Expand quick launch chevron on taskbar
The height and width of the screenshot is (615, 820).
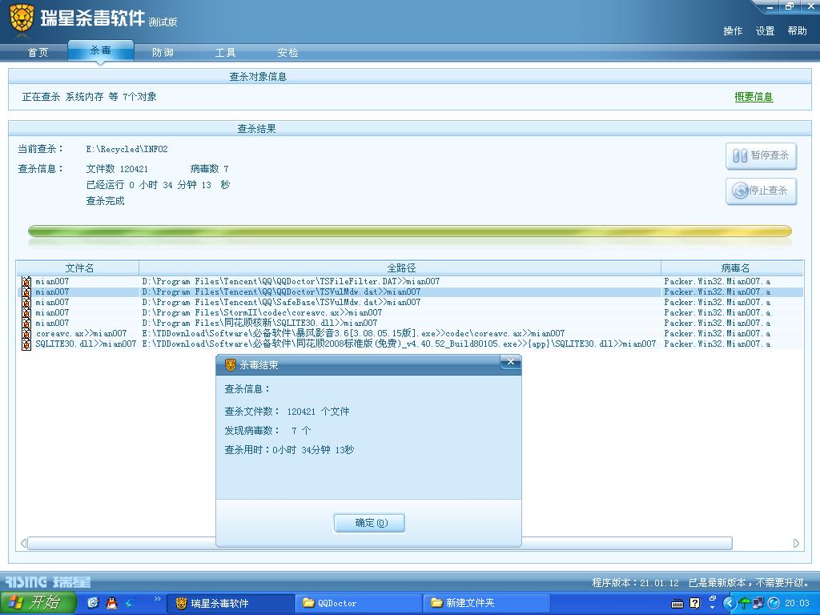click(x=157, y=599)
